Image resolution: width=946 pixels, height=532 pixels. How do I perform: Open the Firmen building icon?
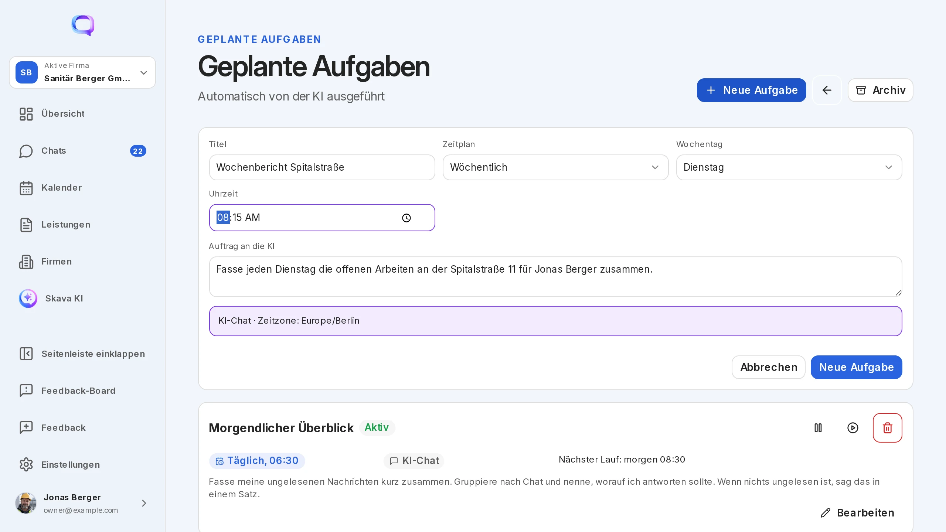pyautogui.click(x=26, y=262)
